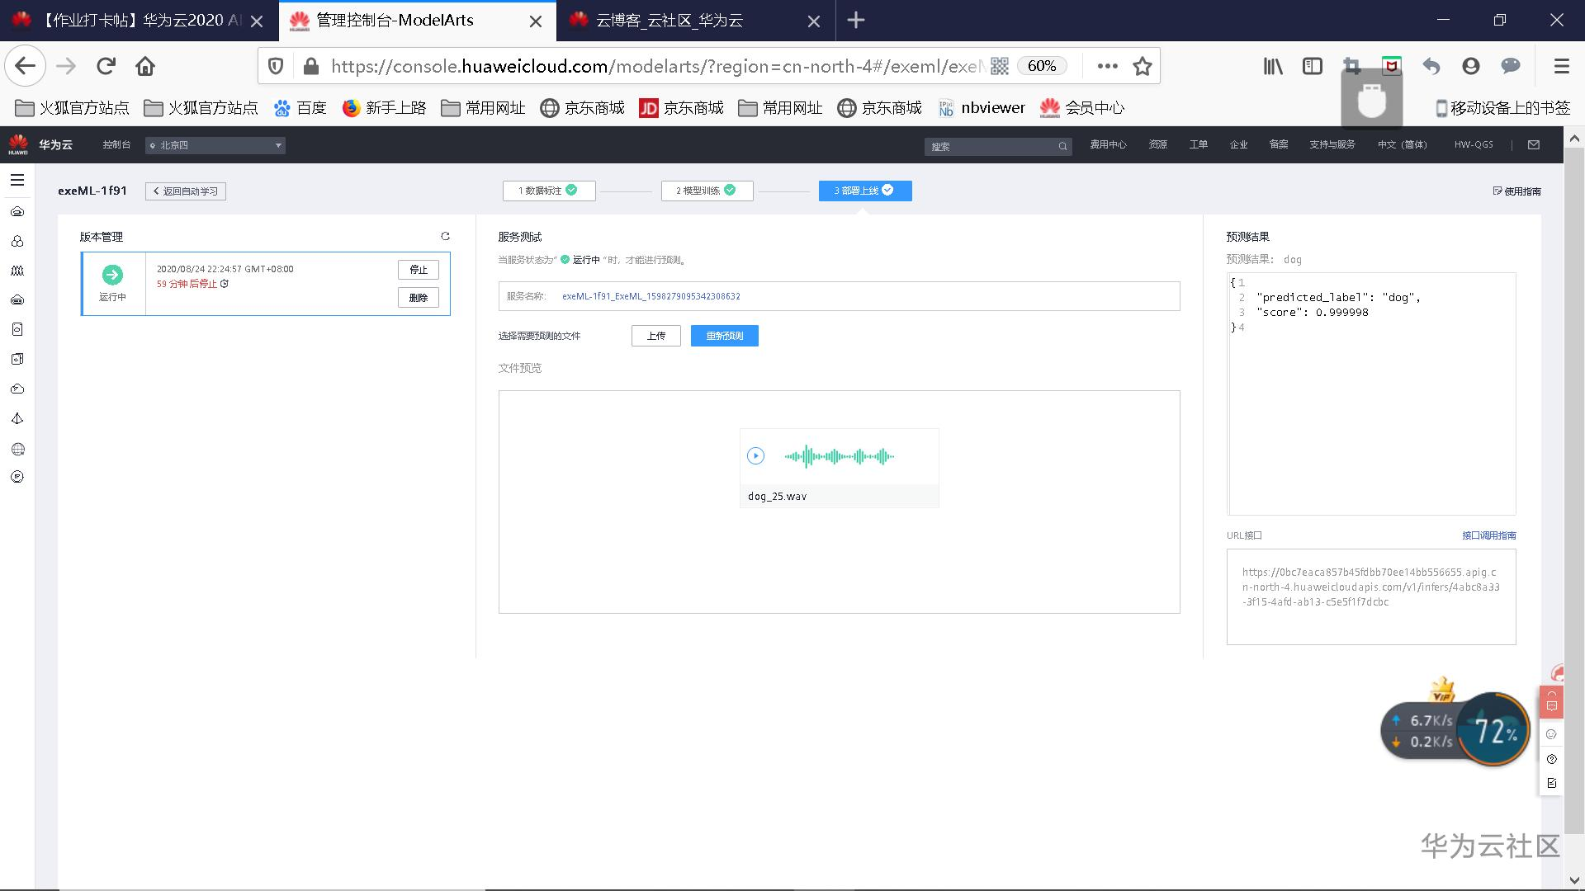Open the Firefox account icon
The width and height of the screenshot is (1585, 891).
pyautogui.click(x=1470, y=66)
